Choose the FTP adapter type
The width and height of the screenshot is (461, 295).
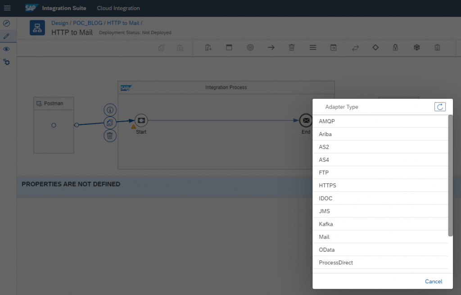[380, 172]
